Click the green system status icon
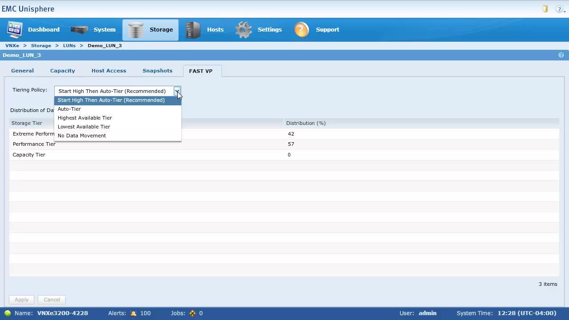Image resolution: width=569 pixels, height=320 pixels. [x=8, y=313]
